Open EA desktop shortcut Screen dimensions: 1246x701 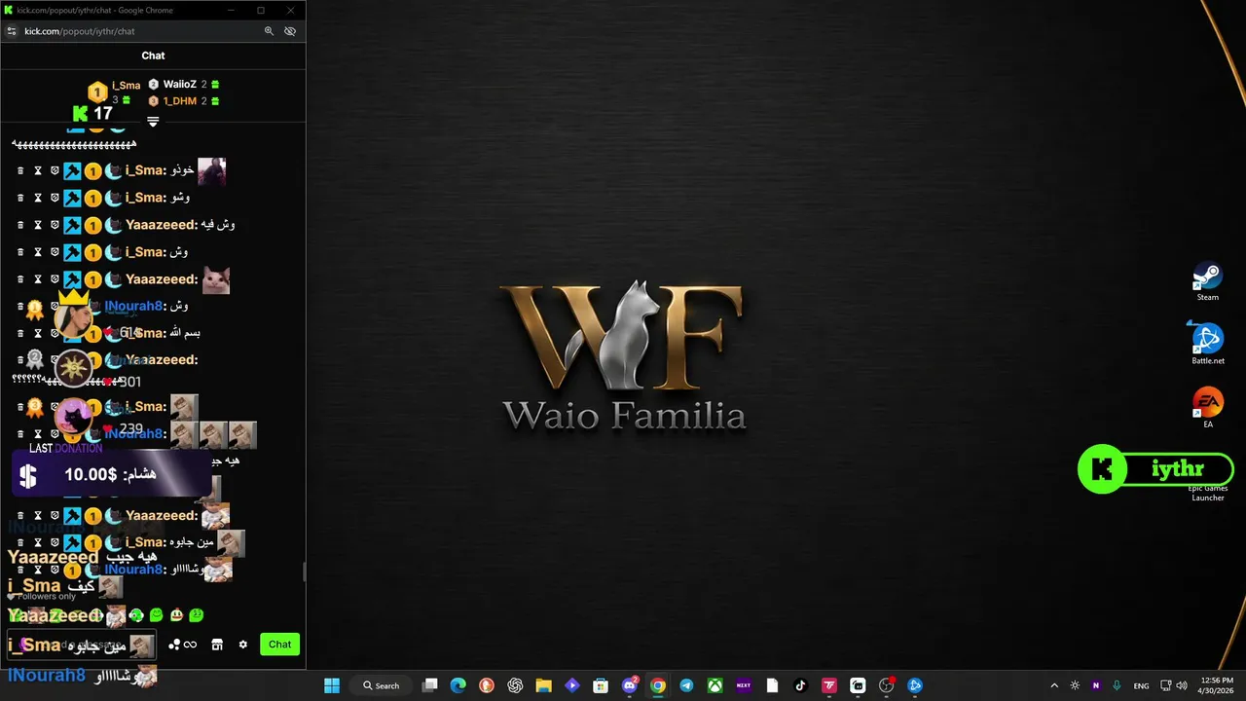(1208, 408)
